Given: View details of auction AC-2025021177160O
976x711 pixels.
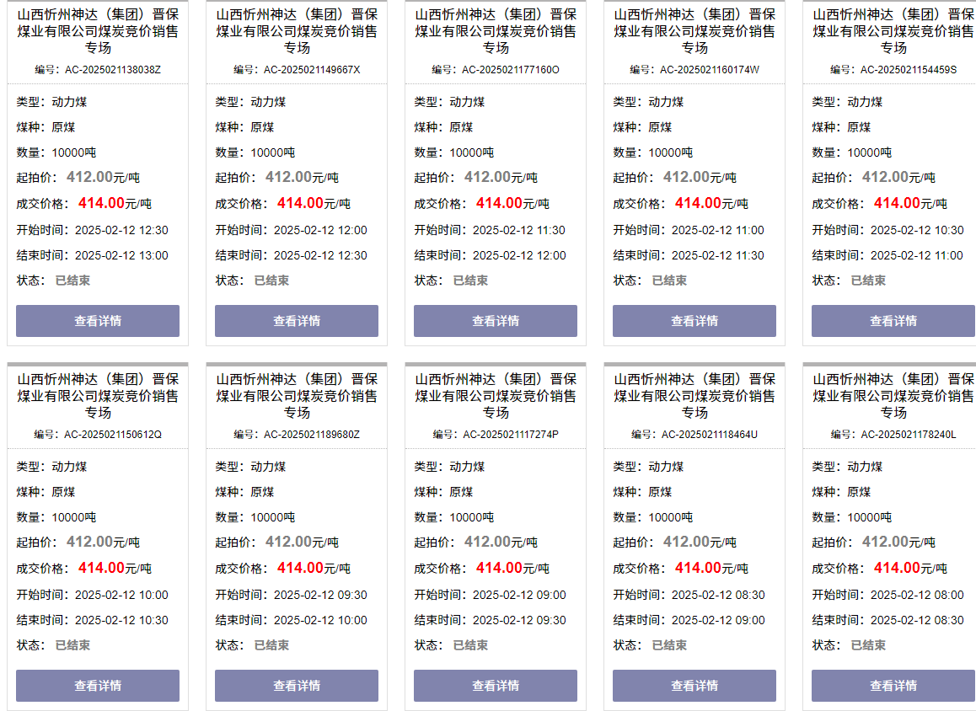Looking at the screenshot, I should 496,321.
